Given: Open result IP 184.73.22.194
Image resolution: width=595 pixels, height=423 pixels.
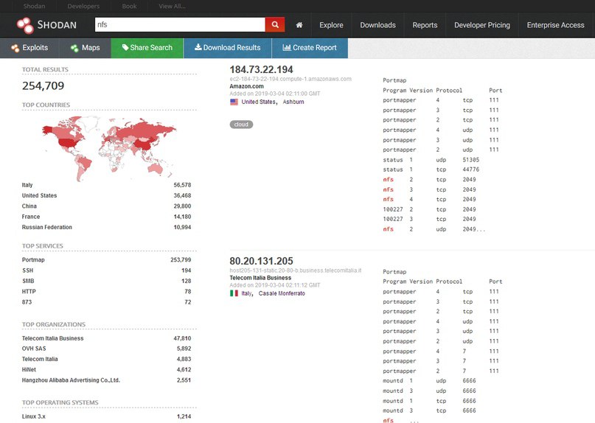Looking at the screenshot, I should point(261,69).
